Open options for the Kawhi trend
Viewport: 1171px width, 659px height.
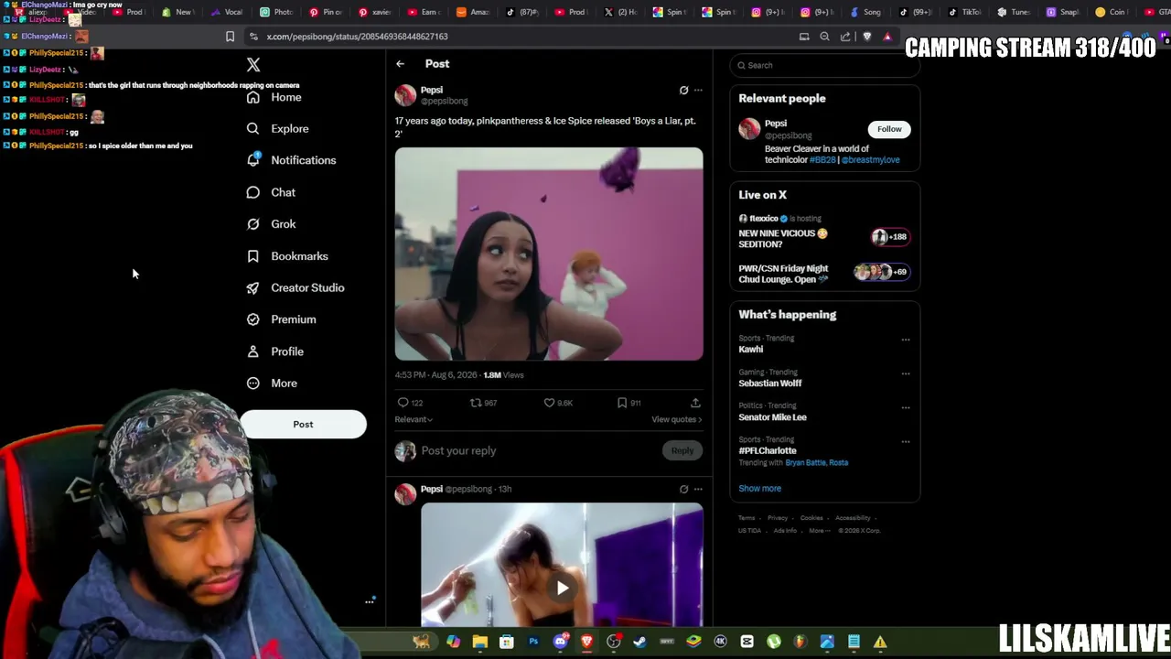click(906, 340)
